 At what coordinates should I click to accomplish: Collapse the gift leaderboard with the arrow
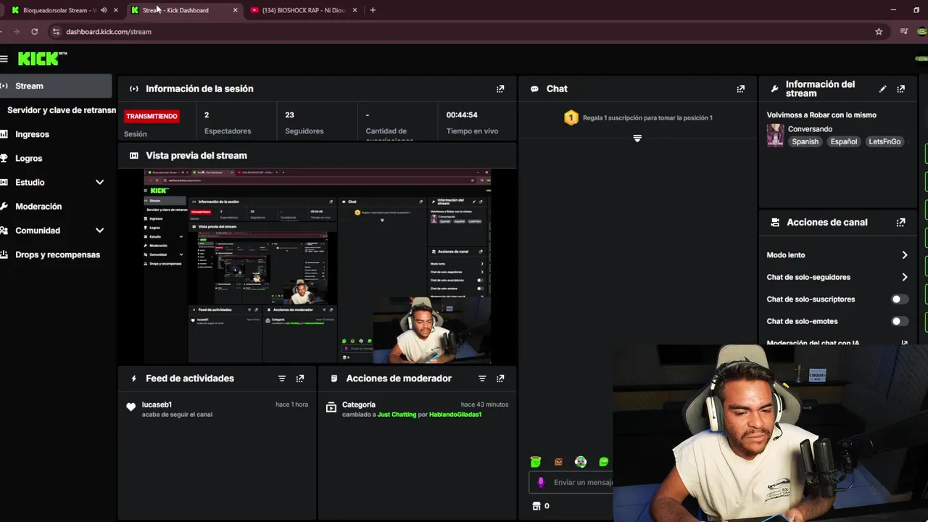[637, 138]
